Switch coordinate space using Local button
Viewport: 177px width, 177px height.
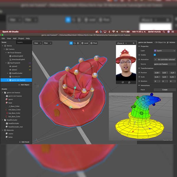[x=85, y=43]
